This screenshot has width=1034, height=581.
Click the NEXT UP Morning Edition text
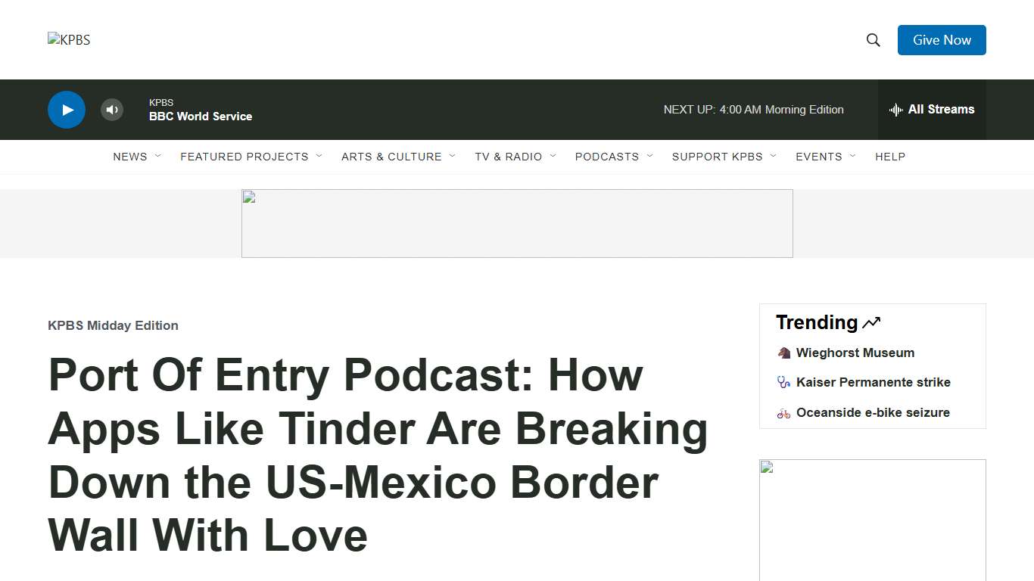(753, 109)
